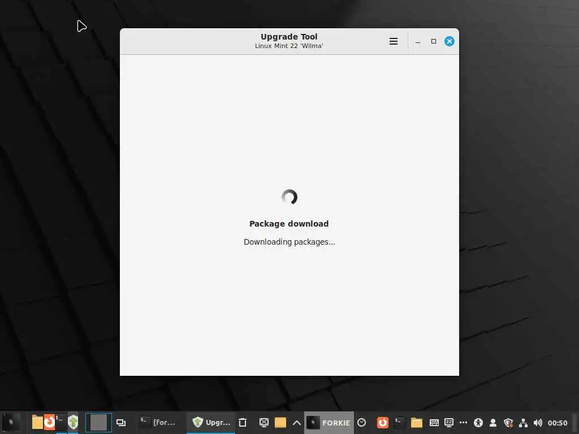Image resolution: width=579 pixels, height=434 pixels.
Task: Open folder from the right launcher group
Action: (x=417, y=423)
